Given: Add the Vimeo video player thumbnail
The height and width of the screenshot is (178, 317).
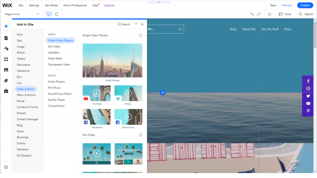Looking at the screenshot, I should click(x=128, y=93).
